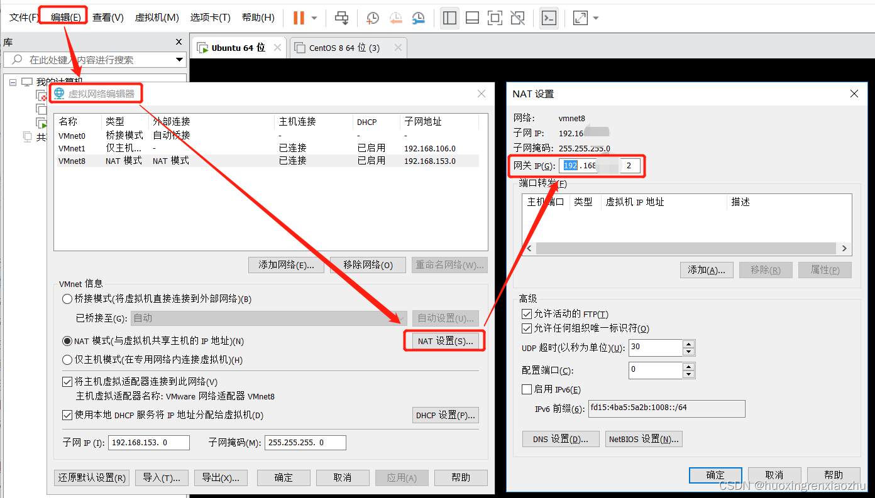This screenshot has height=498, width=875.
Task: Toggle the 允许活动的 FTP(T) checkbox
Action: (527, 314)
